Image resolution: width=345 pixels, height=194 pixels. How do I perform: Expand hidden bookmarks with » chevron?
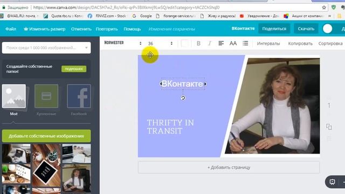329,16
